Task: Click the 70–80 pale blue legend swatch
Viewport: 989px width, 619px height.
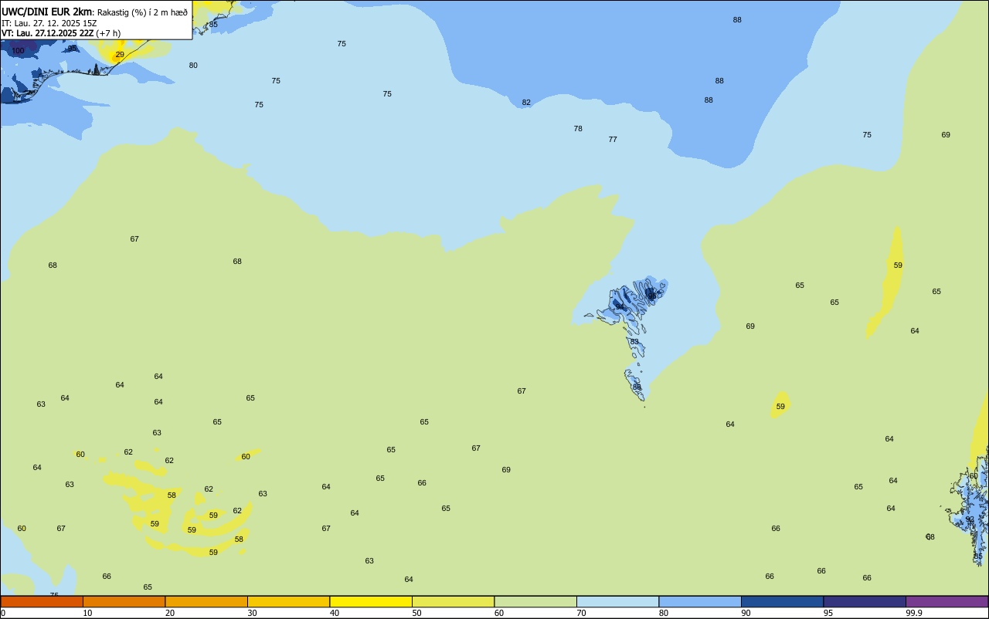Action: coord(617,601)
